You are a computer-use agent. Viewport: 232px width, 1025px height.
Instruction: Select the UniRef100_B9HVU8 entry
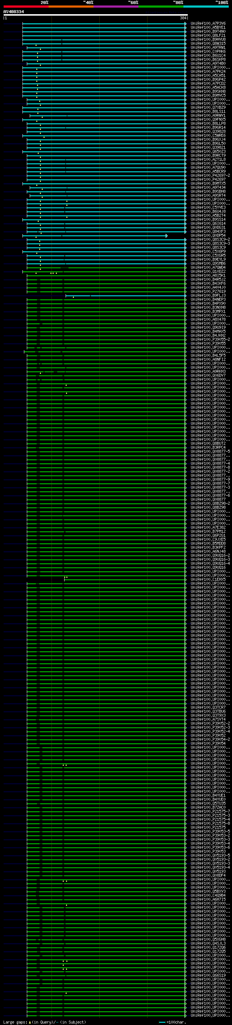click(x=208, y=39)
